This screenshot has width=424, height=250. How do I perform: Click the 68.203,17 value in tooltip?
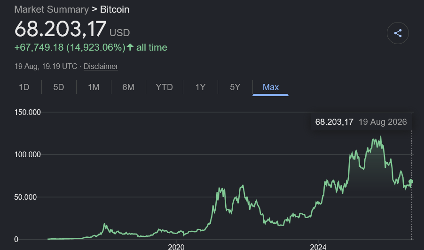[x=334, y=122]
